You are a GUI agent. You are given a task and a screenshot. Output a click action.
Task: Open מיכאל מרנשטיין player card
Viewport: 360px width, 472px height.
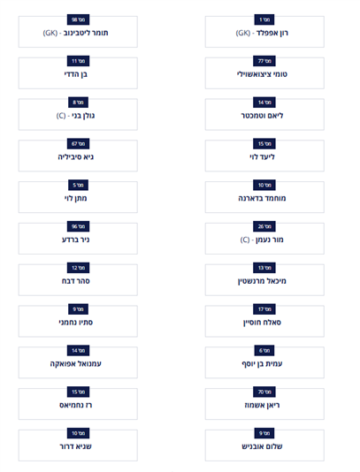(x=264, y=280)
